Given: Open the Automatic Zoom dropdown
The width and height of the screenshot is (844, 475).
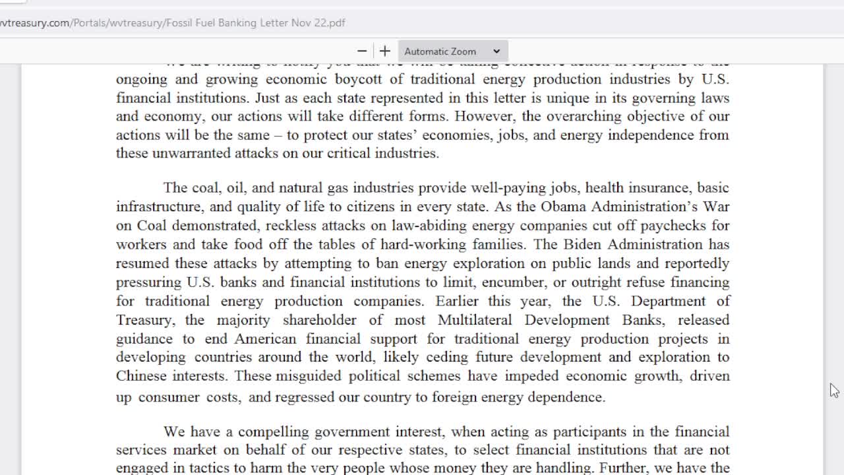Looking at the screenshot, I should coord(452,51).
